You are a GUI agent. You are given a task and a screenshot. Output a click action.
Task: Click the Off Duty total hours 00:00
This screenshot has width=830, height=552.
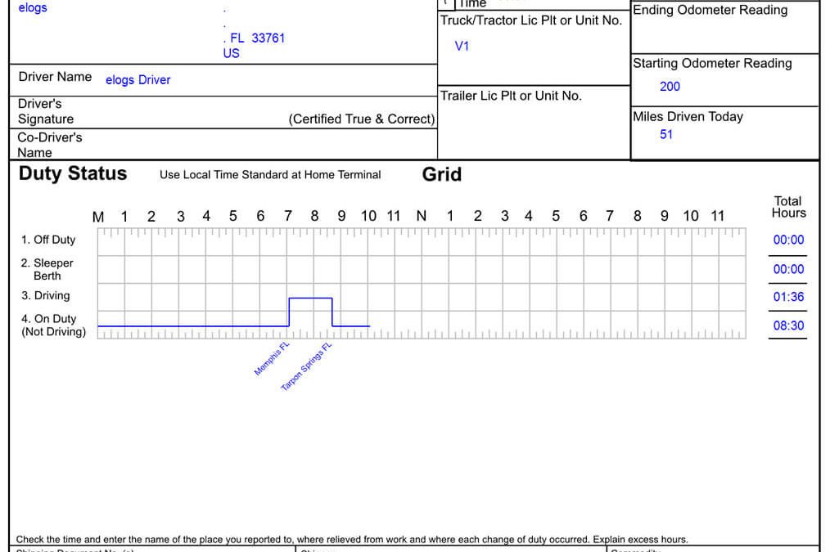(788, 240)
